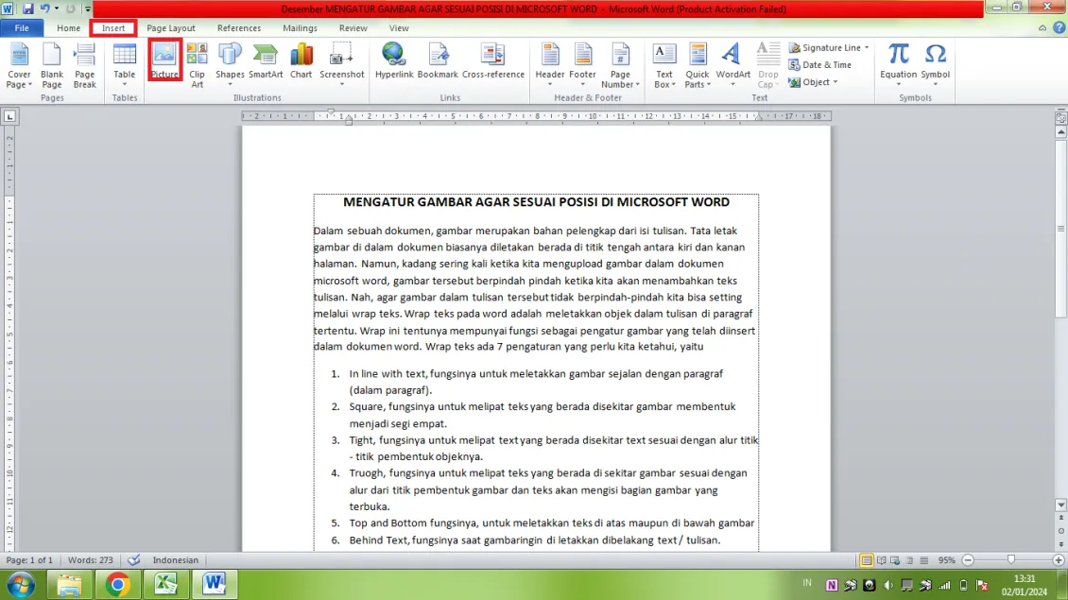Switch to Full Screen Reading view
The height and width of the screenshot is (600, 1068).
click(882, 560)
